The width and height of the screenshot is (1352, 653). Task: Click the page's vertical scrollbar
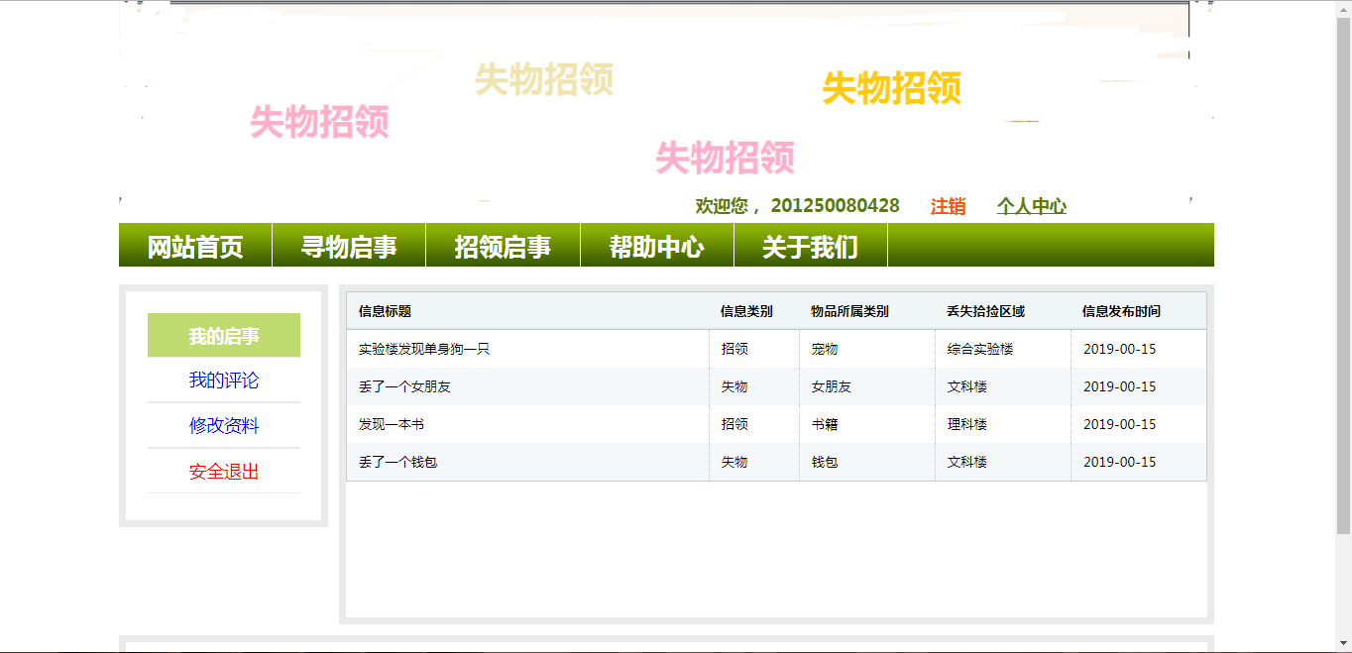pyautogui.click(x=1343, y=277)
